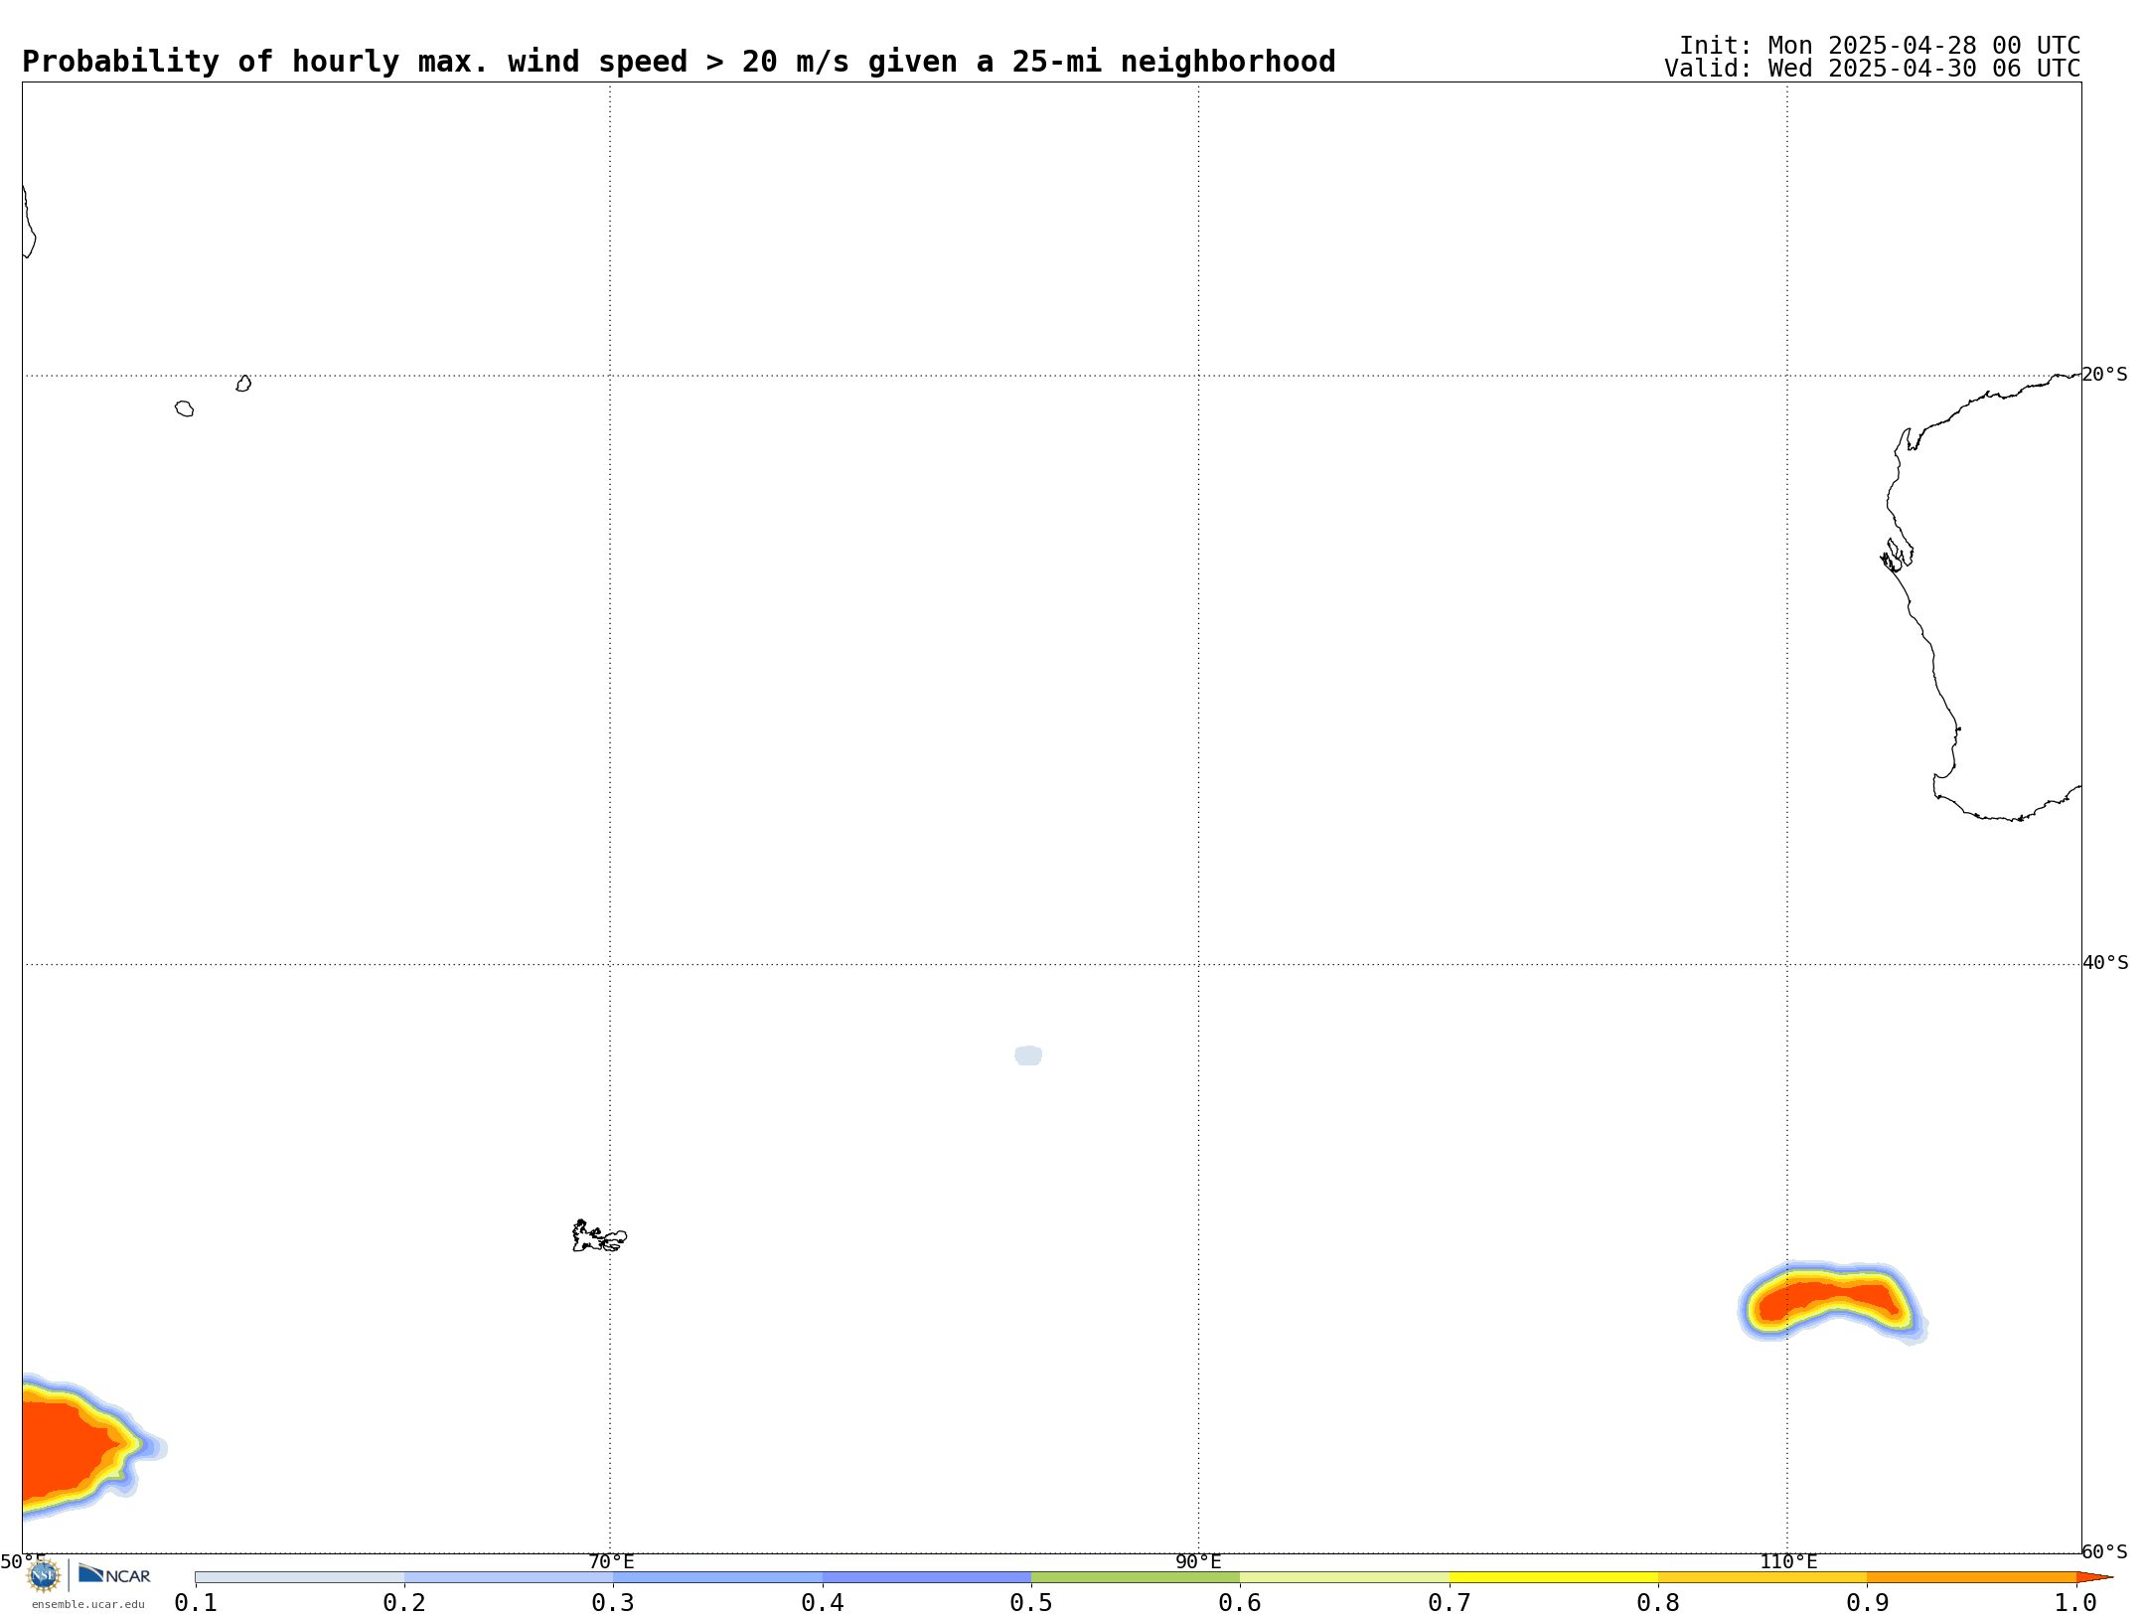The width and height of the screenshot is (2146, 1616).
Task: Click the 0.4–0.5 periwinkle colorbar segment
Action: click(927, 1577)
